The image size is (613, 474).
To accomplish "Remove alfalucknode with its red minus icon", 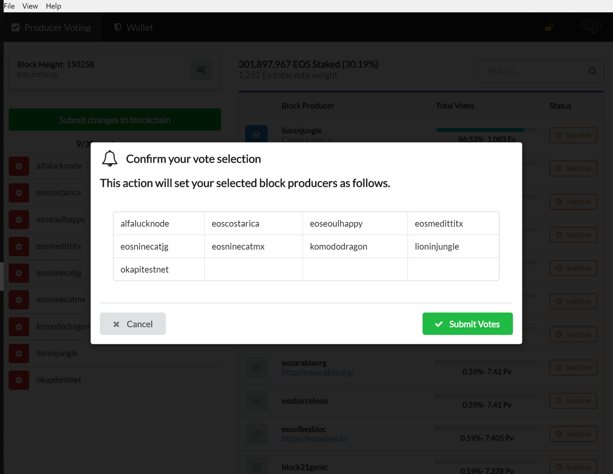I will [x=19, y=166].
